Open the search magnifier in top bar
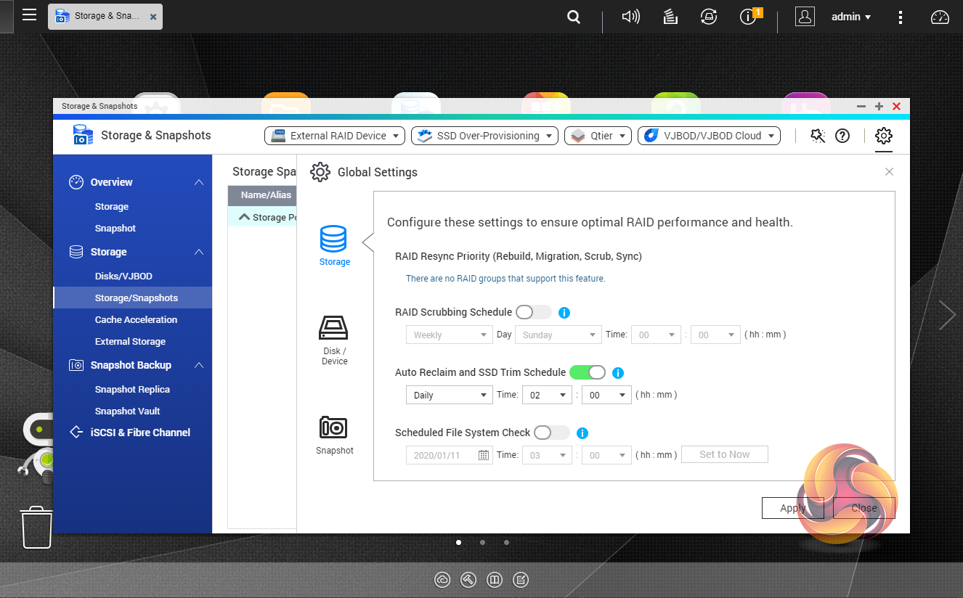The height and width of the screenshot is (598, 963). pyautogui.click(x=574, y=17)
